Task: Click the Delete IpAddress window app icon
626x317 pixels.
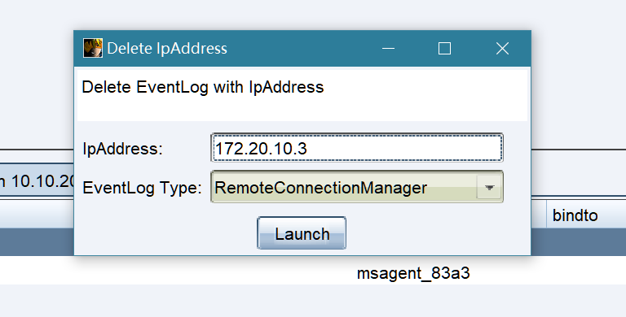Action: pos(93,48)
